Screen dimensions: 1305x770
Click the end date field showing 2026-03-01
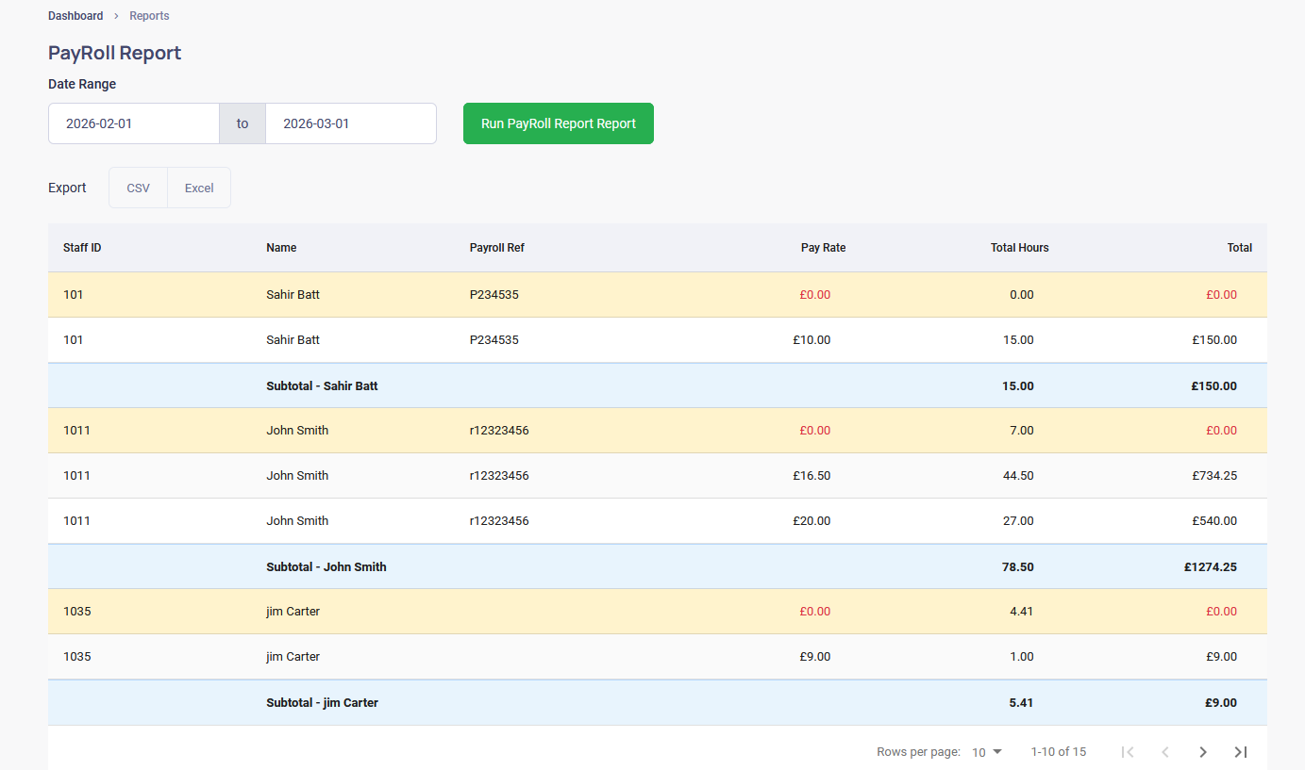(350, 123)
